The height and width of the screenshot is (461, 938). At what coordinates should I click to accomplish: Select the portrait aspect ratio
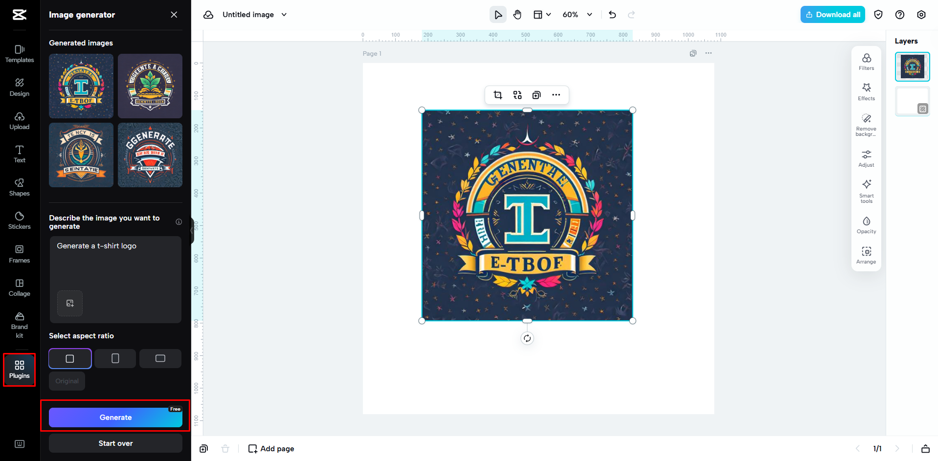[x=115, y=358]
